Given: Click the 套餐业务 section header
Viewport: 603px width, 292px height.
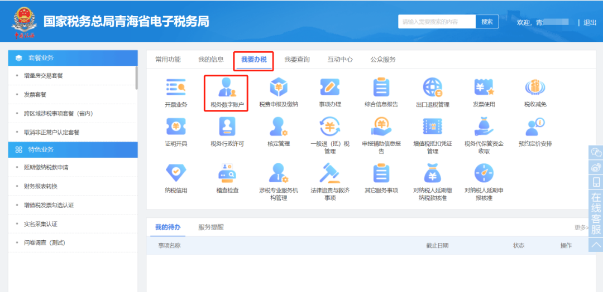Looking at the screenshot, I should tap(73, 58).
